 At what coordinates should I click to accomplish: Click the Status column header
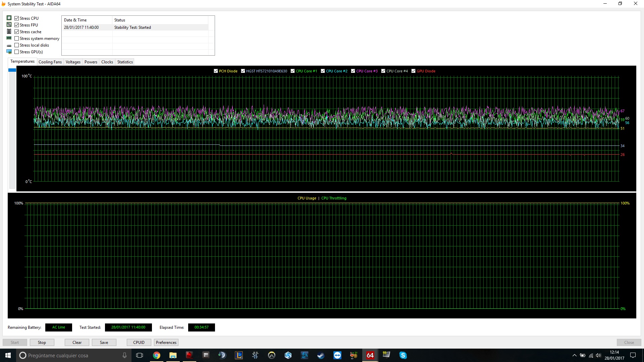pyautogui.click(x=160, y=20)
